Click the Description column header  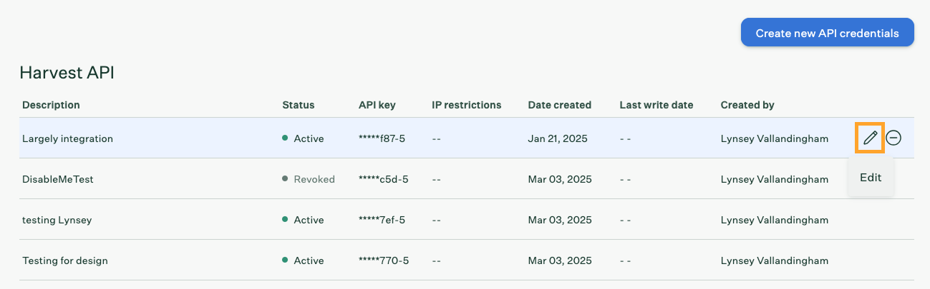(x=51, y=105)
